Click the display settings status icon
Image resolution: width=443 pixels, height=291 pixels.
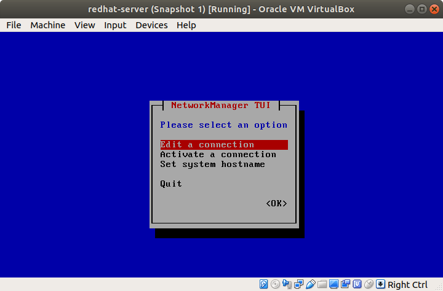click(x=333, y=284)
